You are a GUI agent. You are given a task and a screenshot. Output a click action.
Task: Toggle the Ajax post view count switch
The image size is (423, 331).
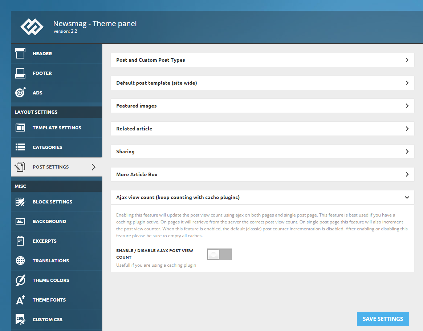click(x=219, y=254)
